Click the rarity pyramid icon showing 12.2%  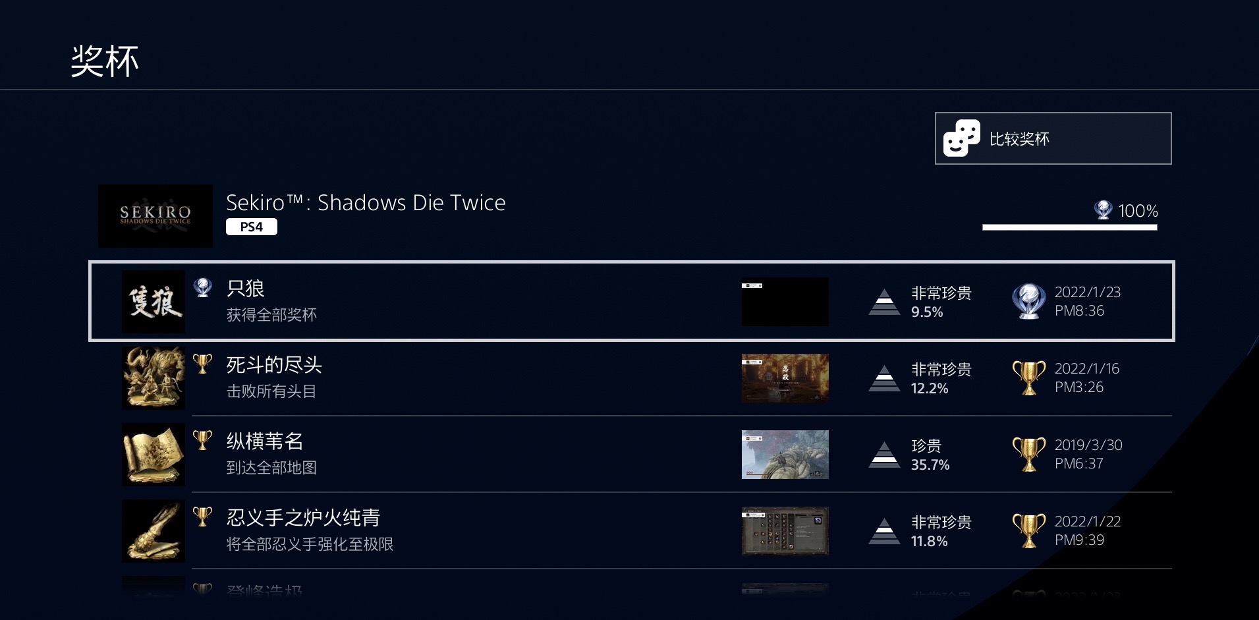point(884,378)
